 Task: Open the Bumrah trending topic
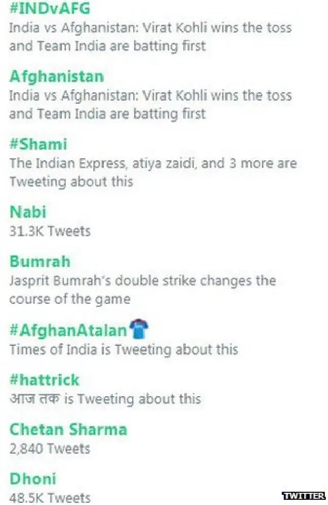click(39, 262)
